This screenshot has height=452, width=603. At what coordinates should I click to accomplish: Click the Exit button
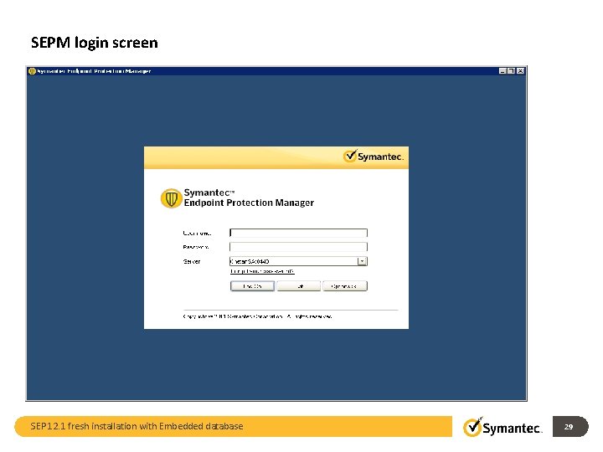[x=299, y=286]
